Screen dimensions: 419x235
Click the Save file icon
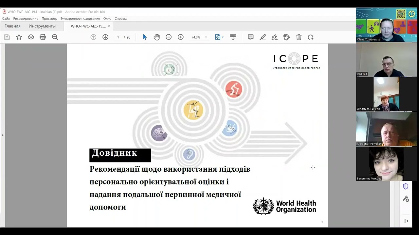point(7,37)
